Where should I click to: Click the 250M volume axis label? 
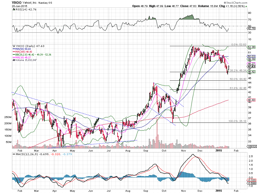coord(8,117)
